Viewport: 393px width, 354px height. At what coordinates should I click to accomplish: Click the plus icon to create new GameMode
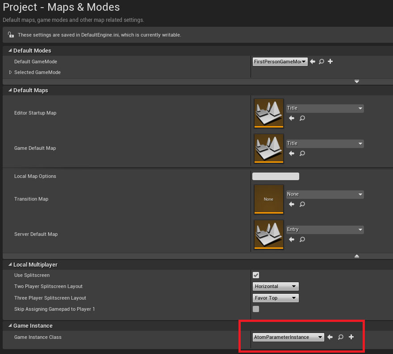click(x=330, y=62)
